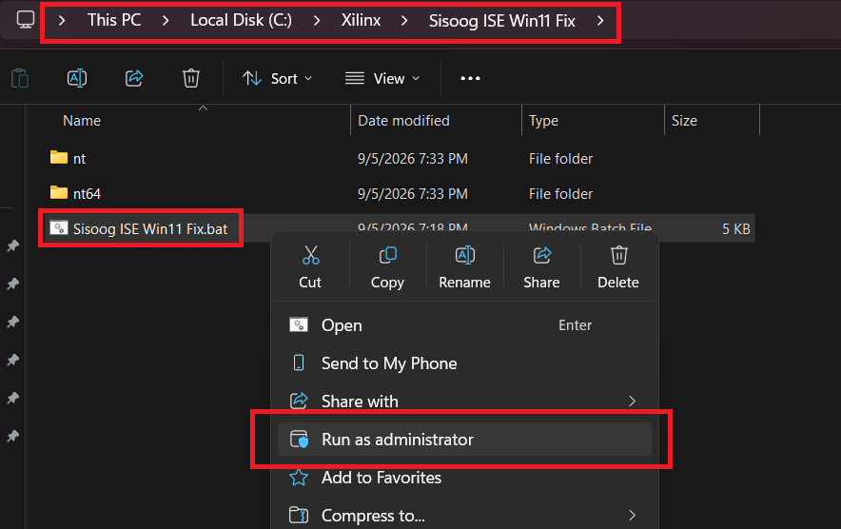This screenshot has height=529, width=841.
Task: Choose Rename in the context menu
Action: coord(464,267)
